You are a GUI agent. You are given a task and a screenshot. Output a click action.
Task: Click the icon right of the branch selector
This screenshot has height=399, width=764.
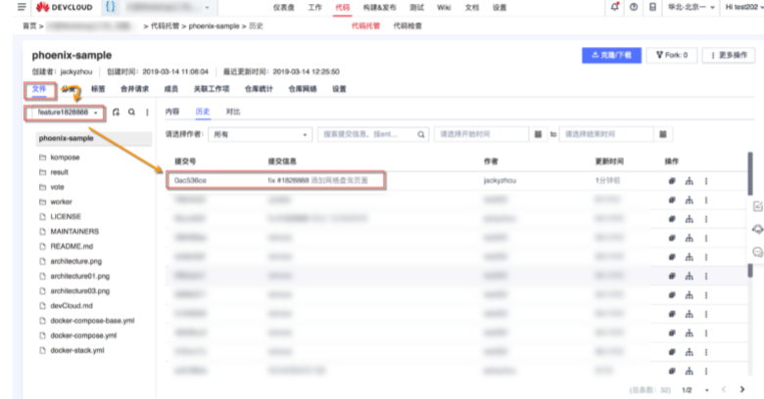pyautogui.click(x=116, y=111)
